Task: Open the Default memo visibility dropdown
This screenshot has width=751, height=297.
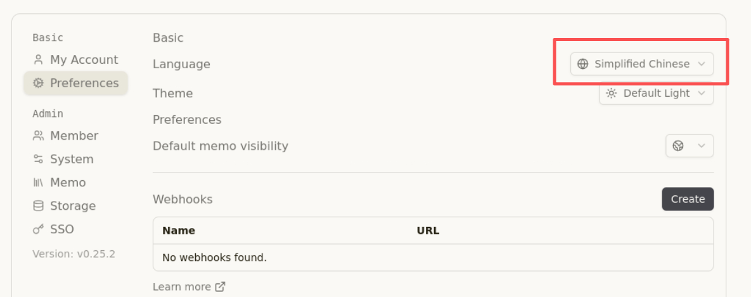Action: point(689,146)
